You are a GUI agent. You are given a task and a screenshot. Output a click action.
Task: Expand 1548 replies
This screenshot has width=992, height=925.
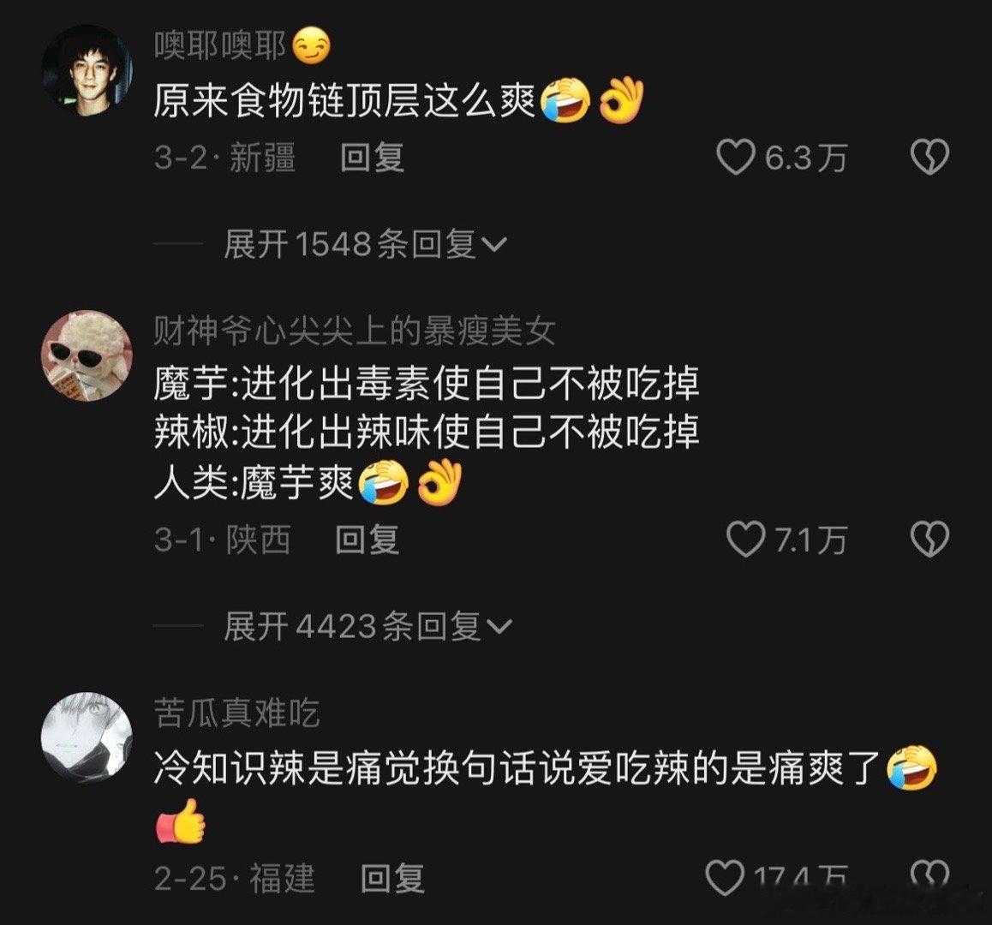[365, 244]
